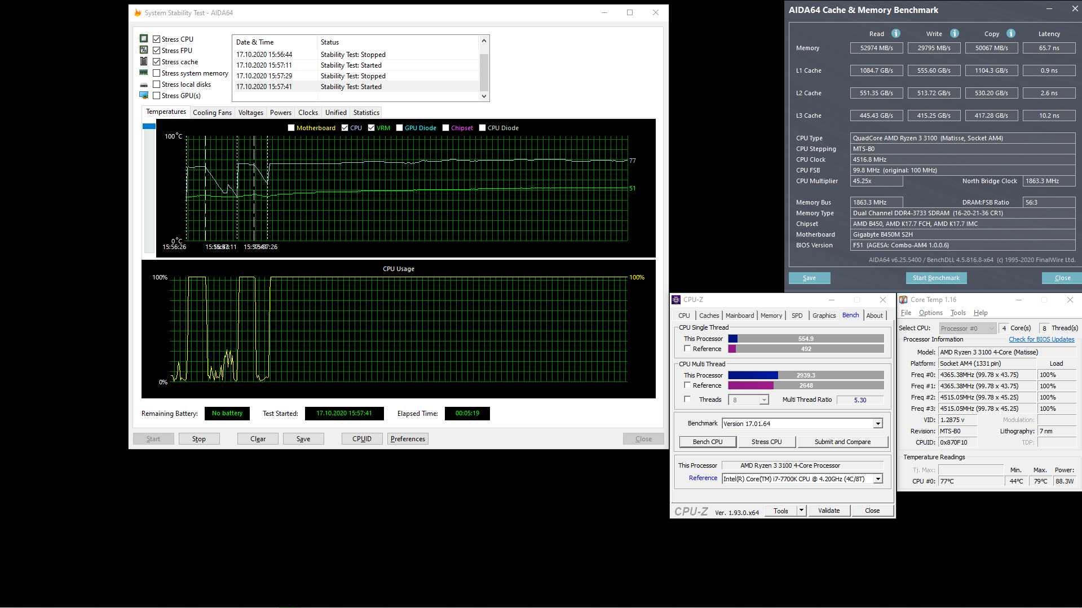1082x608 pixels.
Task: Minimize the AIDA64 Cache & Memory Benchmark window
Action: [1049, 9]
